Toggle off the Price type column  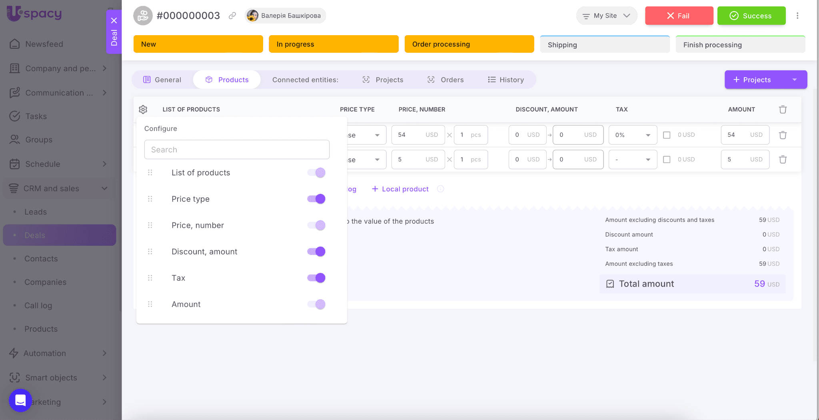[316, 199]
